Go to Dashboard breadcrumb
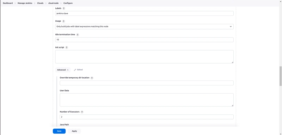282x135 pixels. pos(8,3)
